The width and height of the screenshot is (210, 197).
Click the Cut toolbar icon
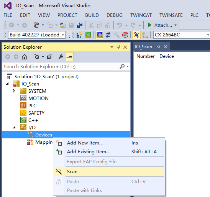[x=91, y=25]
